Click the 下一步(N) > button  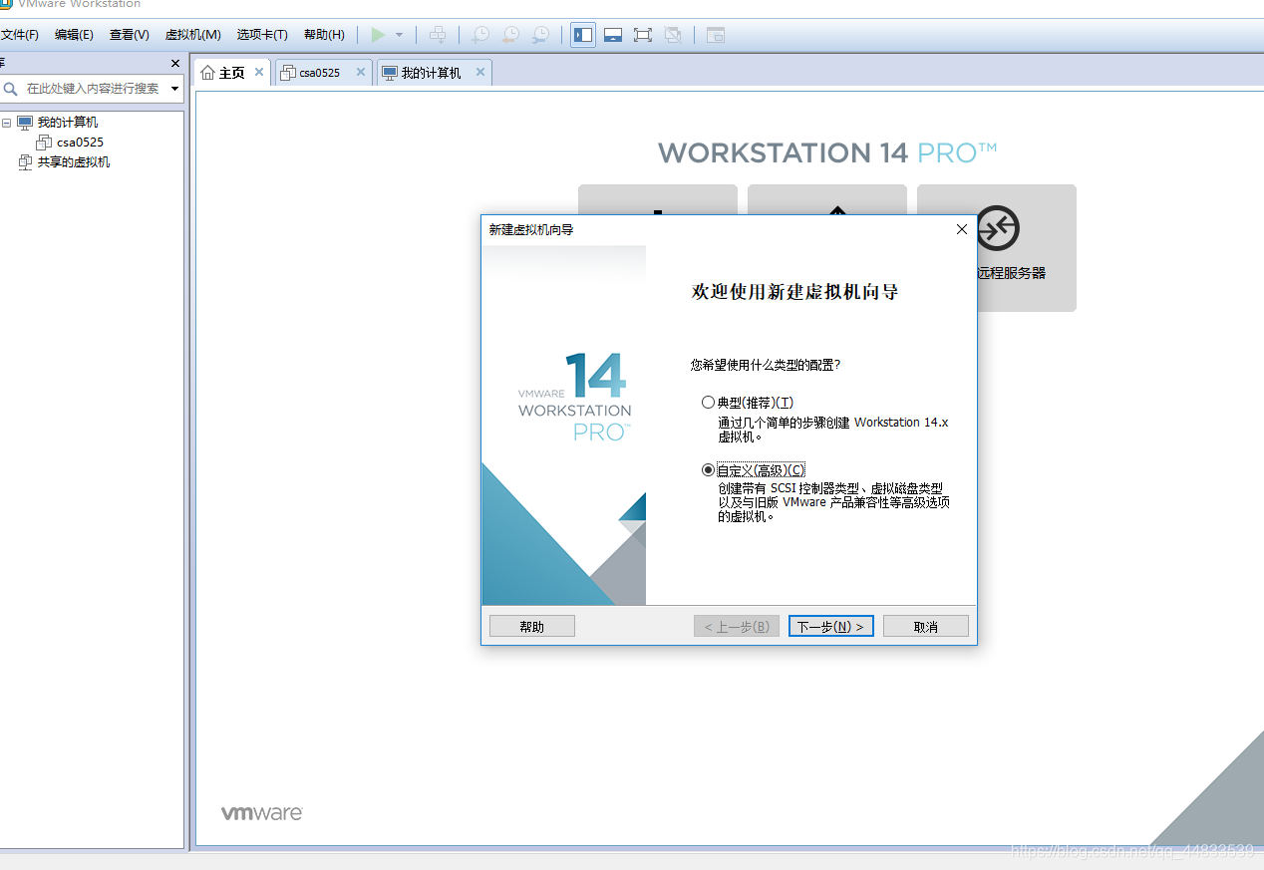tap(831, 626)
